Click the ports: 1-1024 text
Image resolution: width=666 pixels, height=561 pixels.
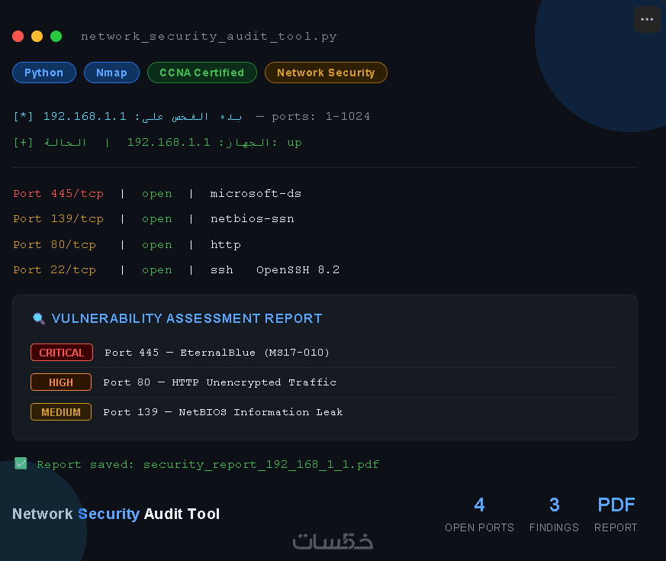point(320,117)
